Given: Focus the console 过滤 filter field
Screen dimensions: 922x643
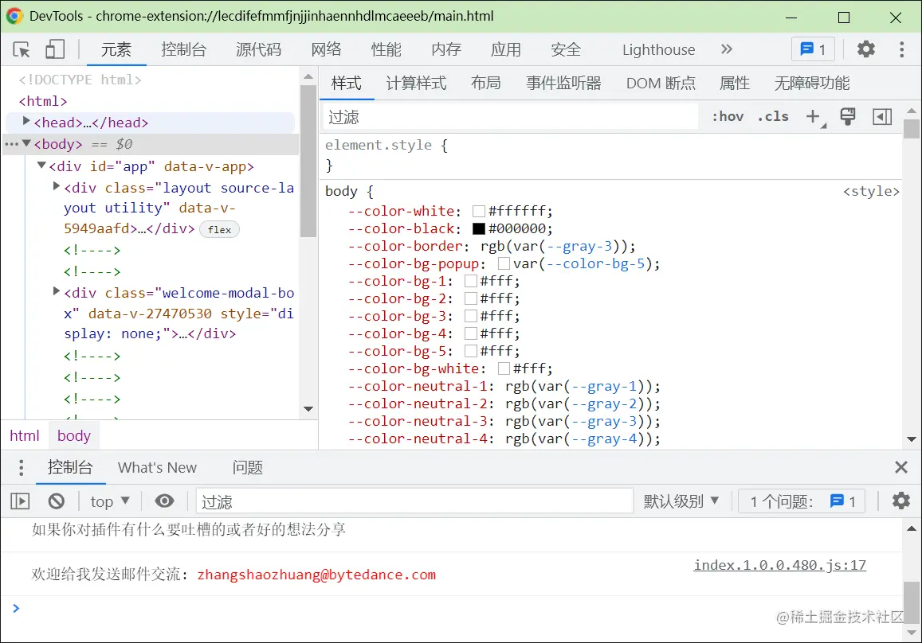Looking at the screenshot, I should (414, 501).
